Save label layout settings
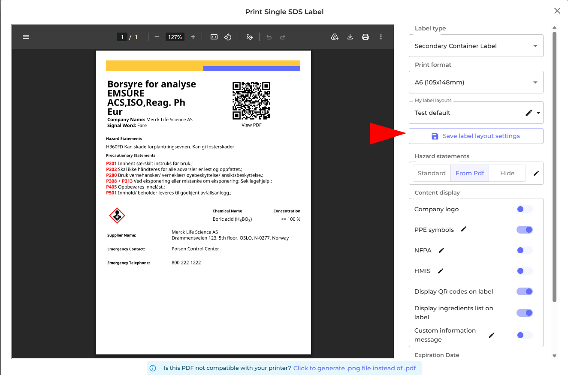568x375 pixels. tap(476, 136)
